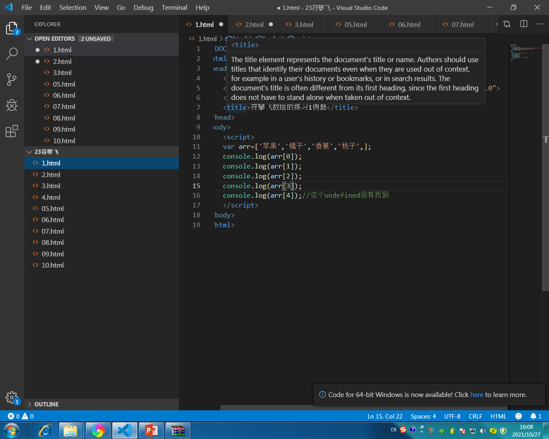Split the editor to the right
Image resolution: width=549 pixels, height=439 pixels.
pyautogui.click(x=524, y=24)
